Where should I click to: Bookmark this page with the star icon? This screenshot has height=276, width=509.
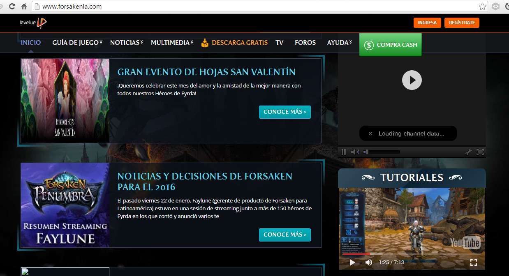click(x=483, y=7)
